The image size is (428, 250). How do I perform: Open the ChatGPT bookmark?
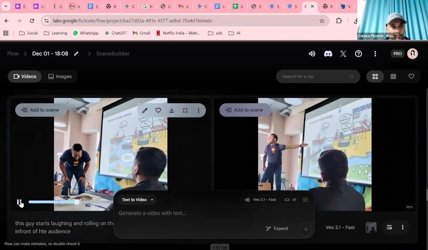tap(116, 33)
